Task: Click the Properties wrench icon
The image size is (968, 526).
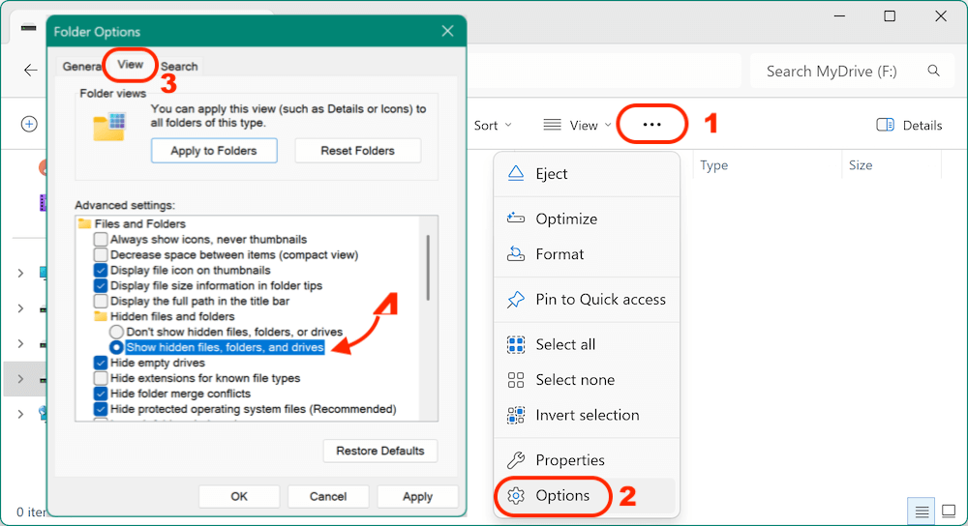Action: pos(516,460)
